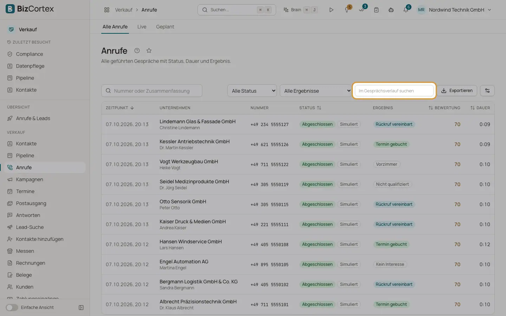Open the robot assistant icon in top bar
506x316 pixels.
(x=391, y=10)
